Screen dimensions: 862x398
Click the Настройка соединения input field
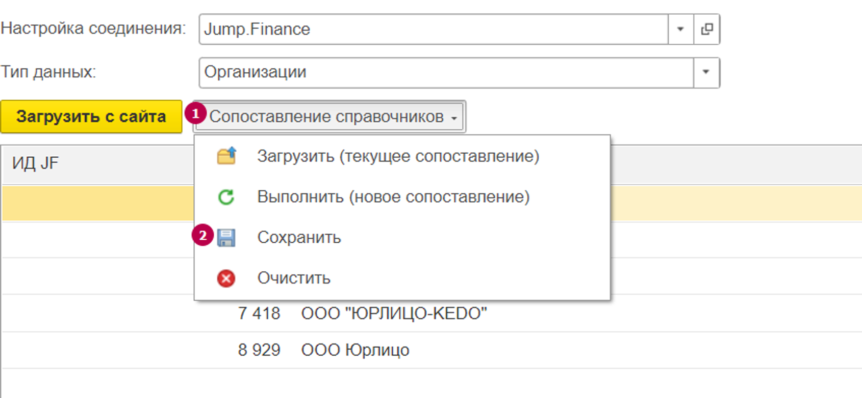[434, 30]
